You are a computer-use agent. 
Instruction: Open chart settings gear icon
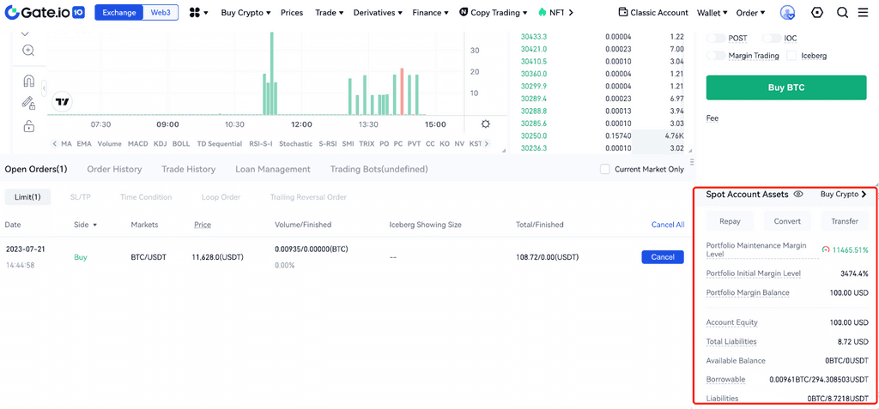coord(486,123)
